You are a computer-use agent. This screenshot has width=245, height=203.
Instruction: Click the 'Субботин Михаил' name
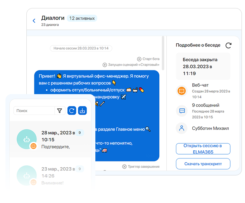tap(210, 128)
